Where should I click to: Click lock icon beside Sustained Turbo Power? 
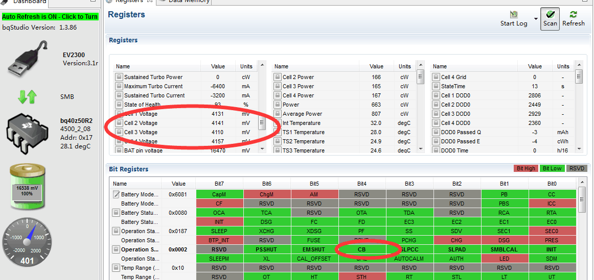119,77
